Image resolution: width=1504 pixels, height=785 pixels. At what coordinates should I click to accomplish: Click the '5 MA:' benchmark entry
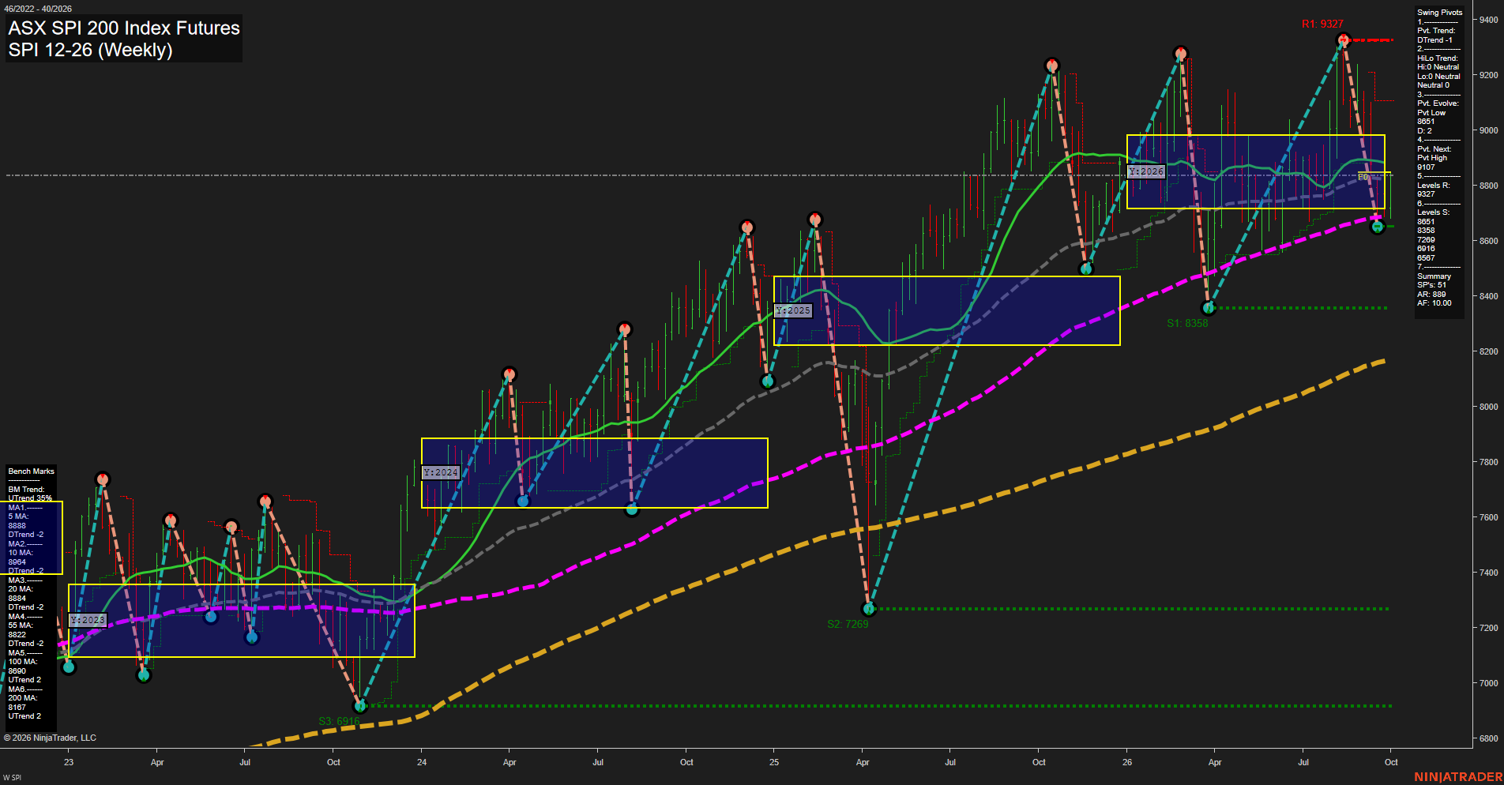tap(19, 516)
